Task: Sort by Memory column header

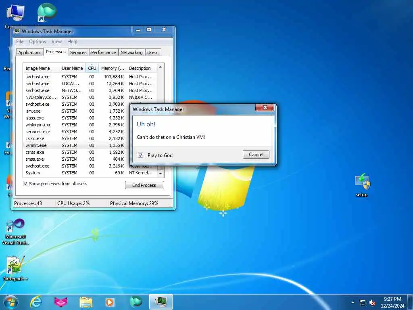Action: [113, 68]
